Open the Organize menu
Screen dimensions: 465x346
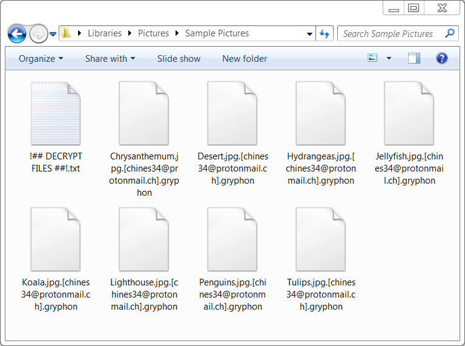[x=41, y=59]
